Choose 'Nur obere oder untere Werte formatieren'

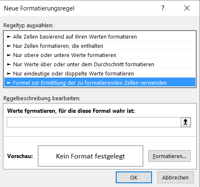point(100,55)
